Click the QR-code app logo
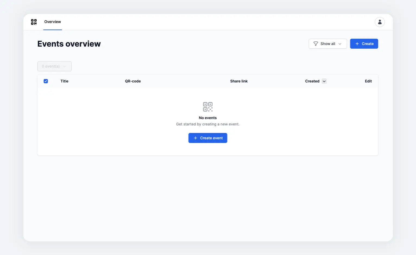This screenshot has height=255, width=416. pyautogui.click(x=34, y=22)
